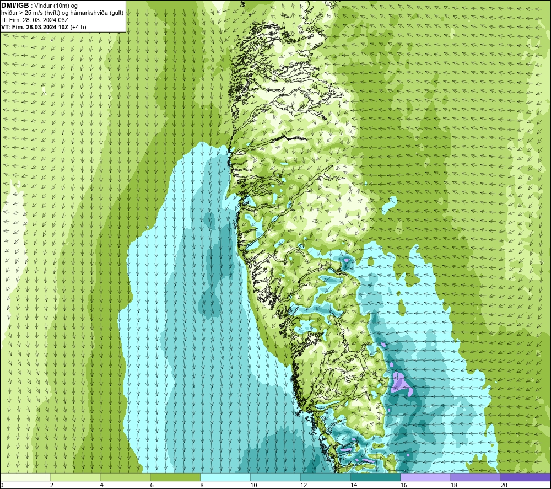
Task: Click the legend scale label 12
Action: (304, 486)
